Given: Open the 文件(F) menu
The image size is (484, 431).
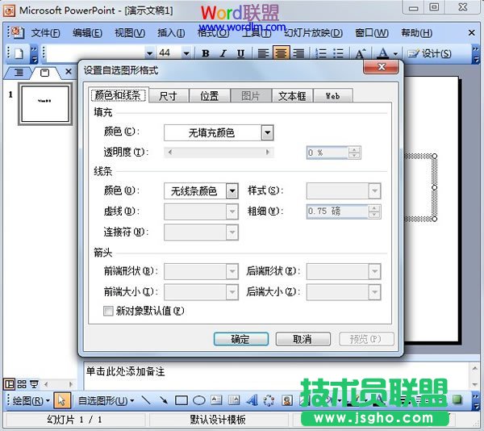Looking at the screenshot, I should 45,33.
